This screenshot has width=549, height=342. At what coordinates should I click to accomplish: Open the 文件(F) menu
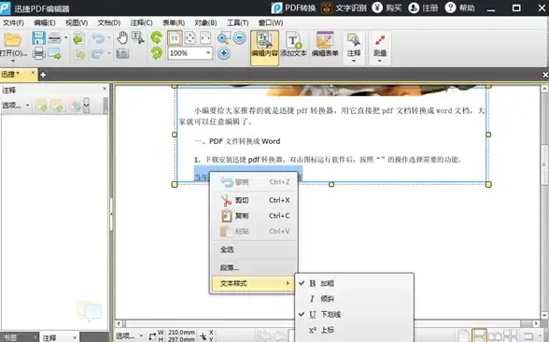(x=13, y=22)
